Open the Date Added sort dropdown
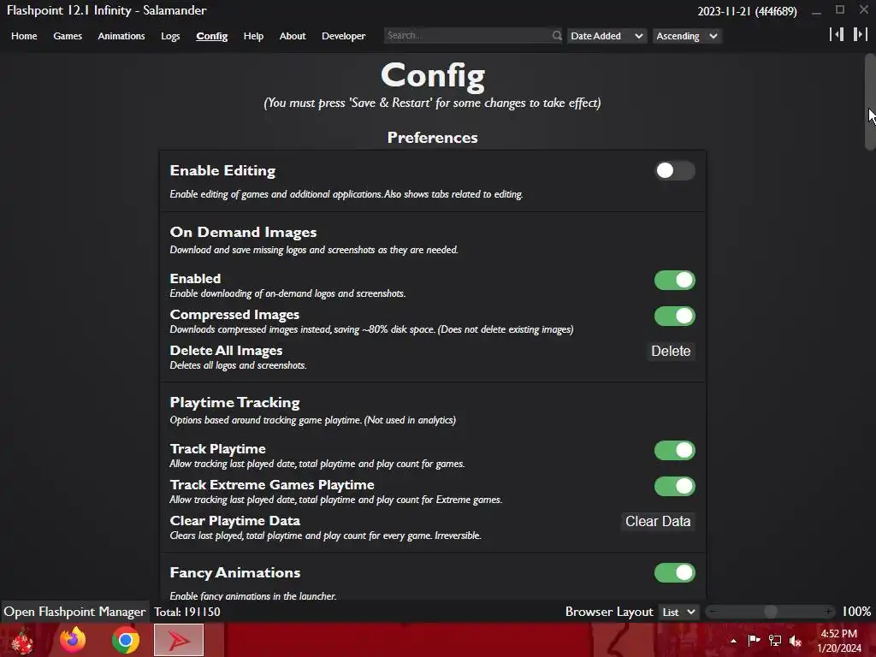 click(607, 36)
